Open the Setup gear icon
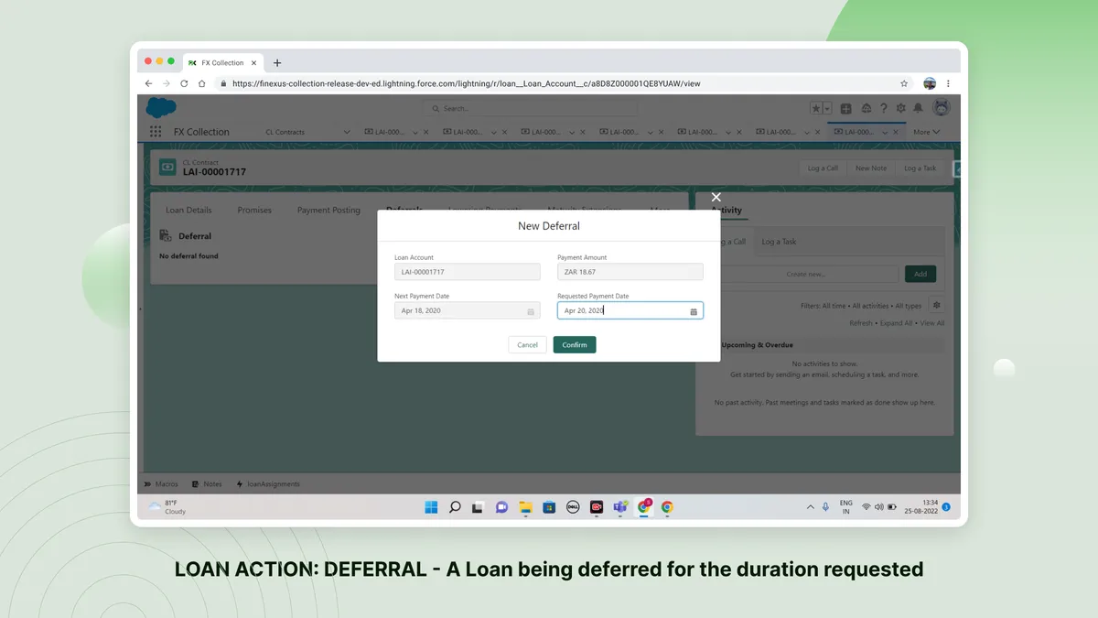1098x618 pixels. (x=900, y=108)
